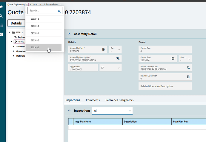Screen dimensions: 206x142
Task: Click the Related Operation field
Action: click(165, 77)
